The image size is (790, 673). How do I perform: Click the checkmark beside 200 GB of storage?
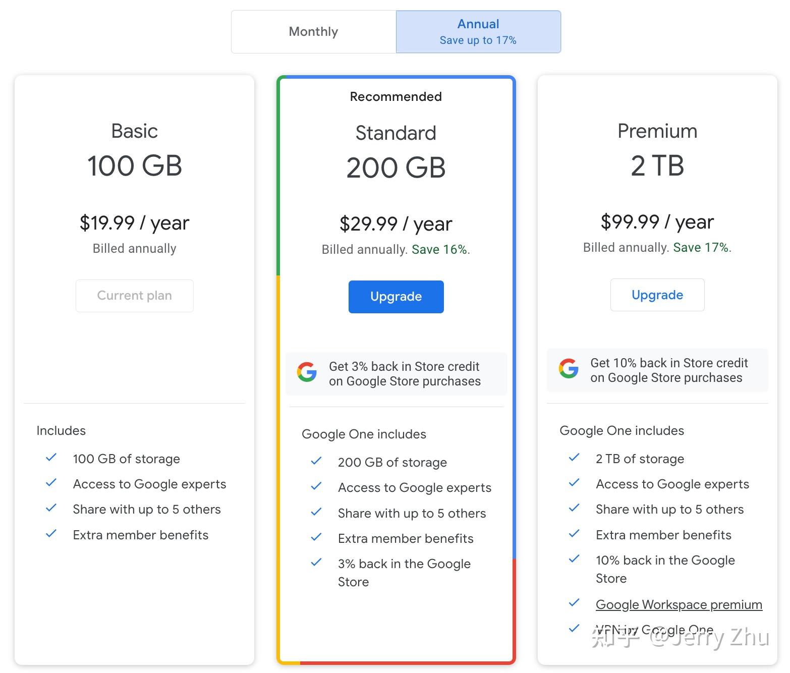point(316,461)
